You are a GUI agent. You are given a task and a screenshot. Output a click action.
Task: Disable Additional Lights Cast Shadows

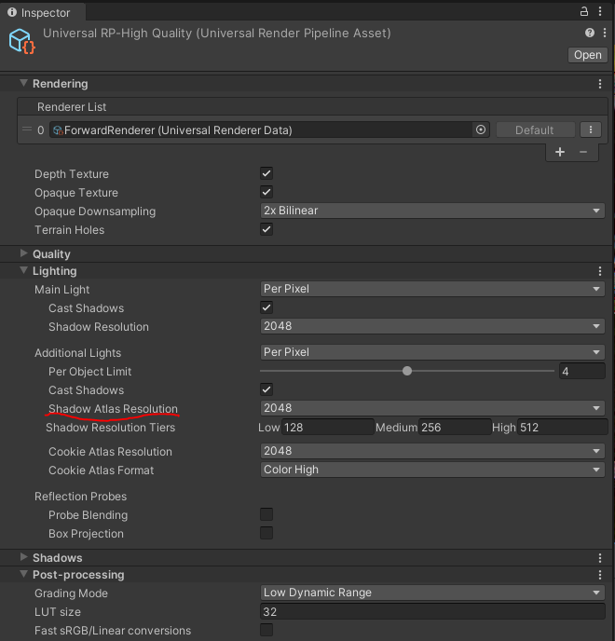point(266,389)
